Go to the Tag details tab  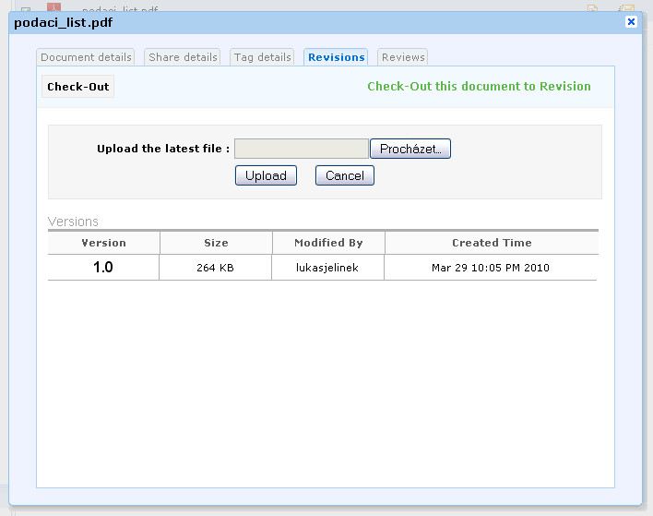[x=262, y=57]
